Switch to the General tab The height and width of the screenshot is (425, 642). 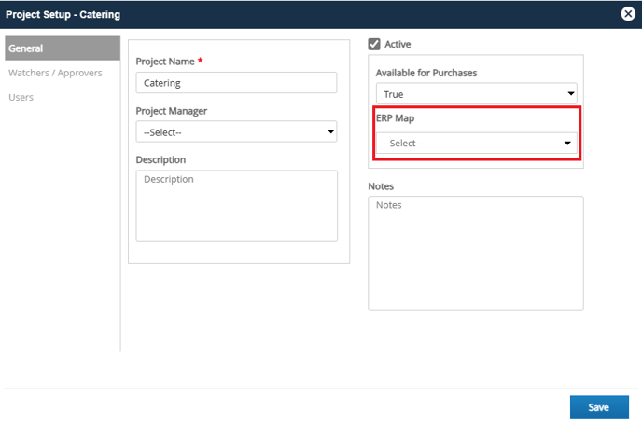[63, 48]
